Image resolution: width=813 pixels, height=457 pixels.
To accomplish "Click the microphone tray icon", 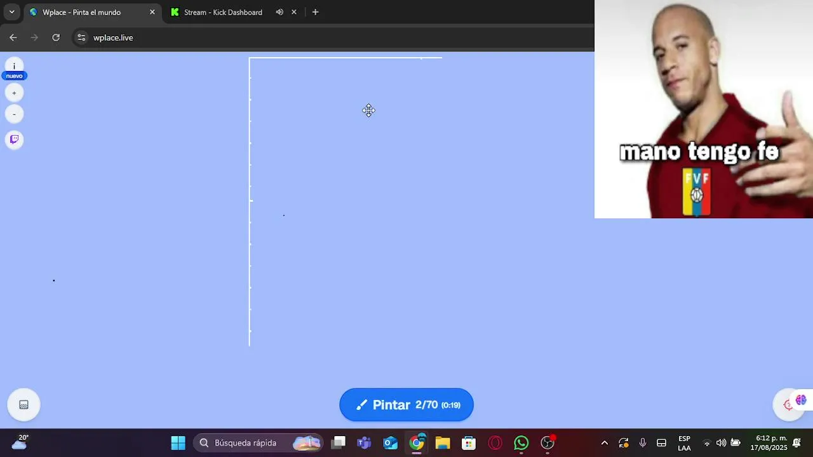I will pyautogui.click(x=643, y=443).
